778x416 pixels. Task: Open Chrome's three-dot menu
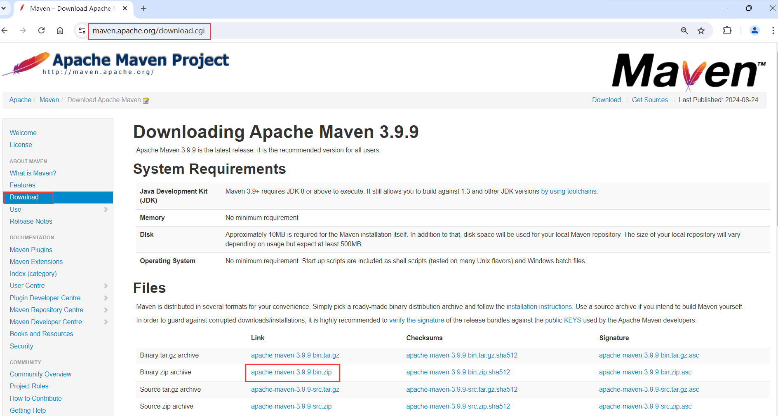[773, 30]
